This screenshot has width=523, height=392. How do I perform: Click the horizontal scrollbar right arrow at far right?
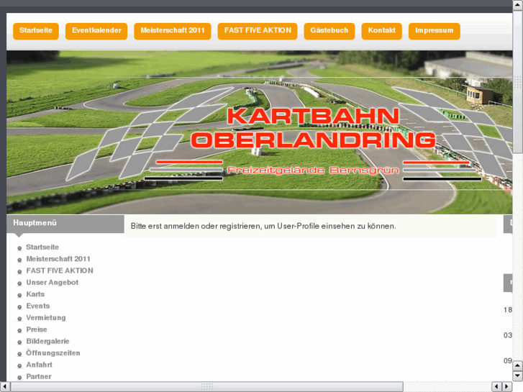(x=507, y=386)
